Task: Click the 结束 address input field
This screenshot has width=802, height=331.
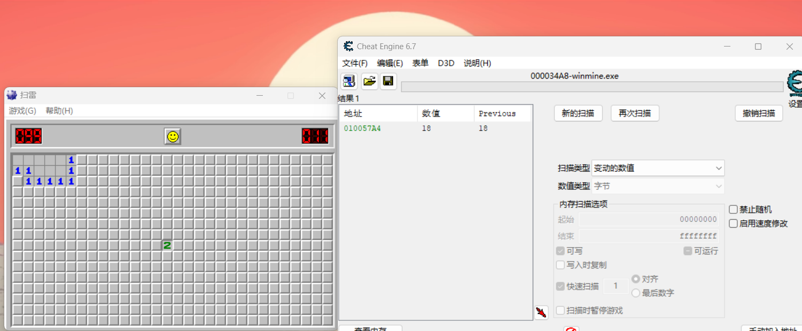Action: [x=649, y=236]
